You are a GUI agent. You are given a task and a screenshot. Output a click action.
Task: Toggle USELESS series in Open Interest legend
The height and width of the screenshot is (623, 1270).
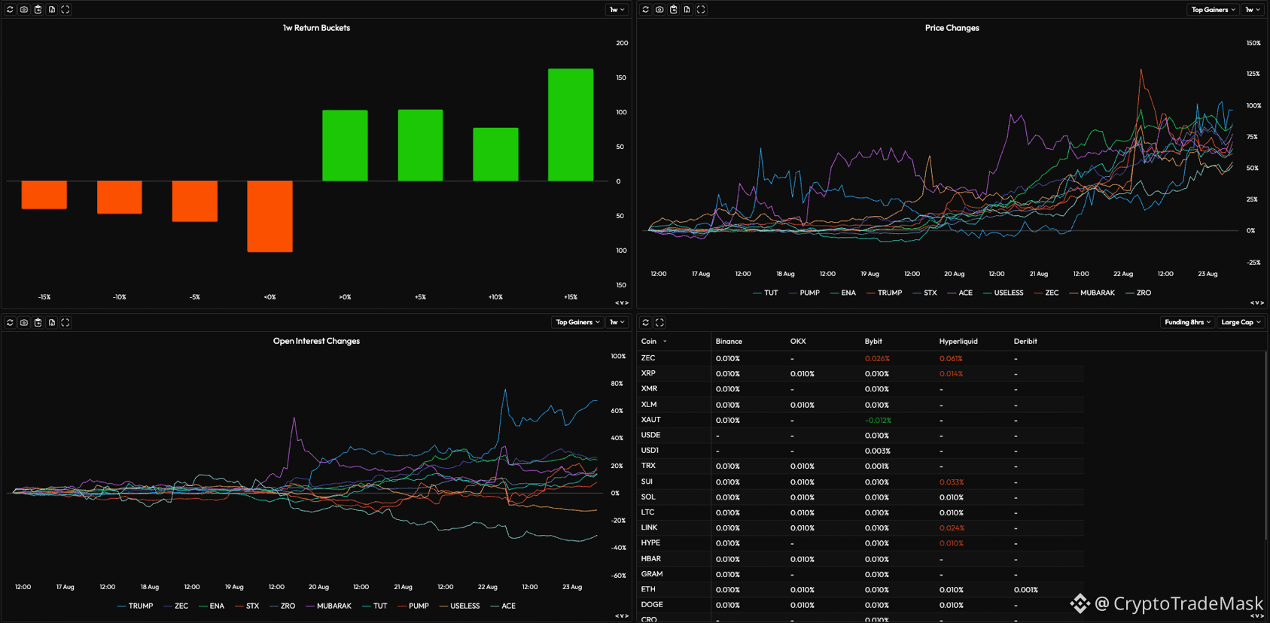tap(459, 606)
